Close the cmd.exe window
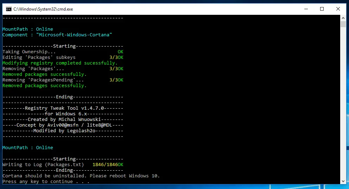This screenshot has height=189, width=349. [338, 9]
